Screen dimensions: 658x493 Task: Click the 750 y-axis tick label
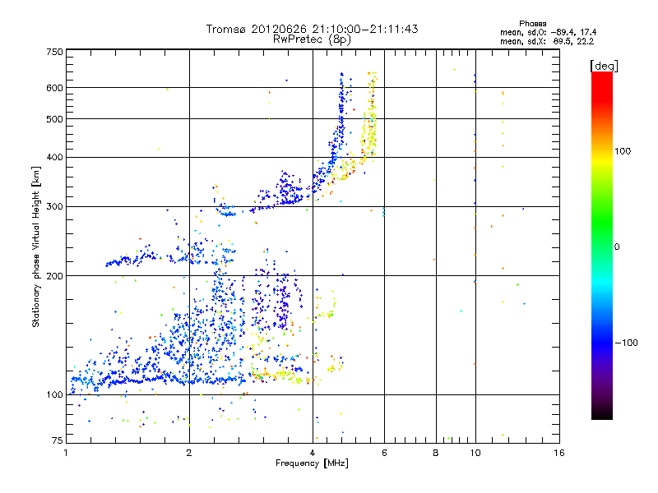54,52
